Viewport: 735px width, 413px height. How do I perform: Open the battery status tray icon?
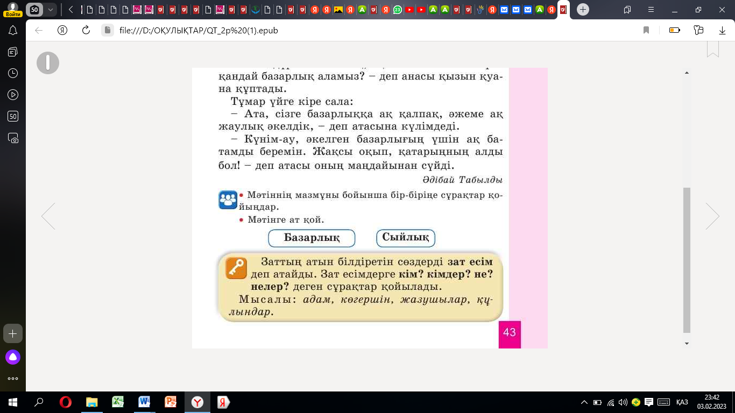597,402
